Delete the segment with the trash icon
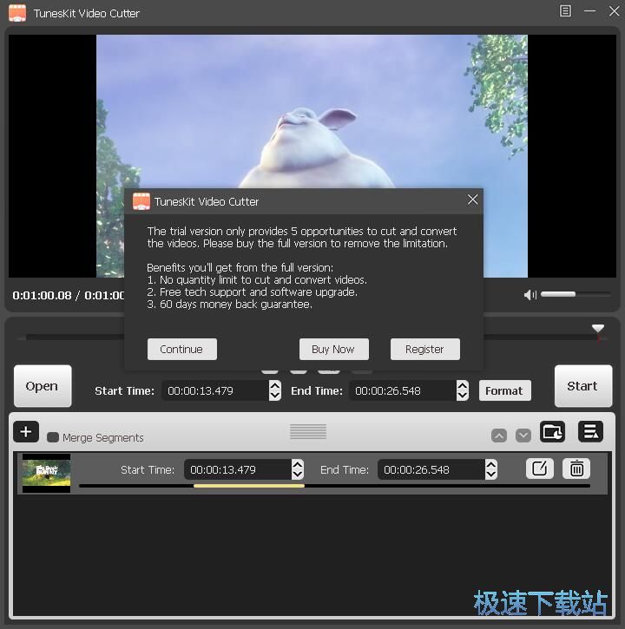625x629 pixels. (x=576, y=468)
